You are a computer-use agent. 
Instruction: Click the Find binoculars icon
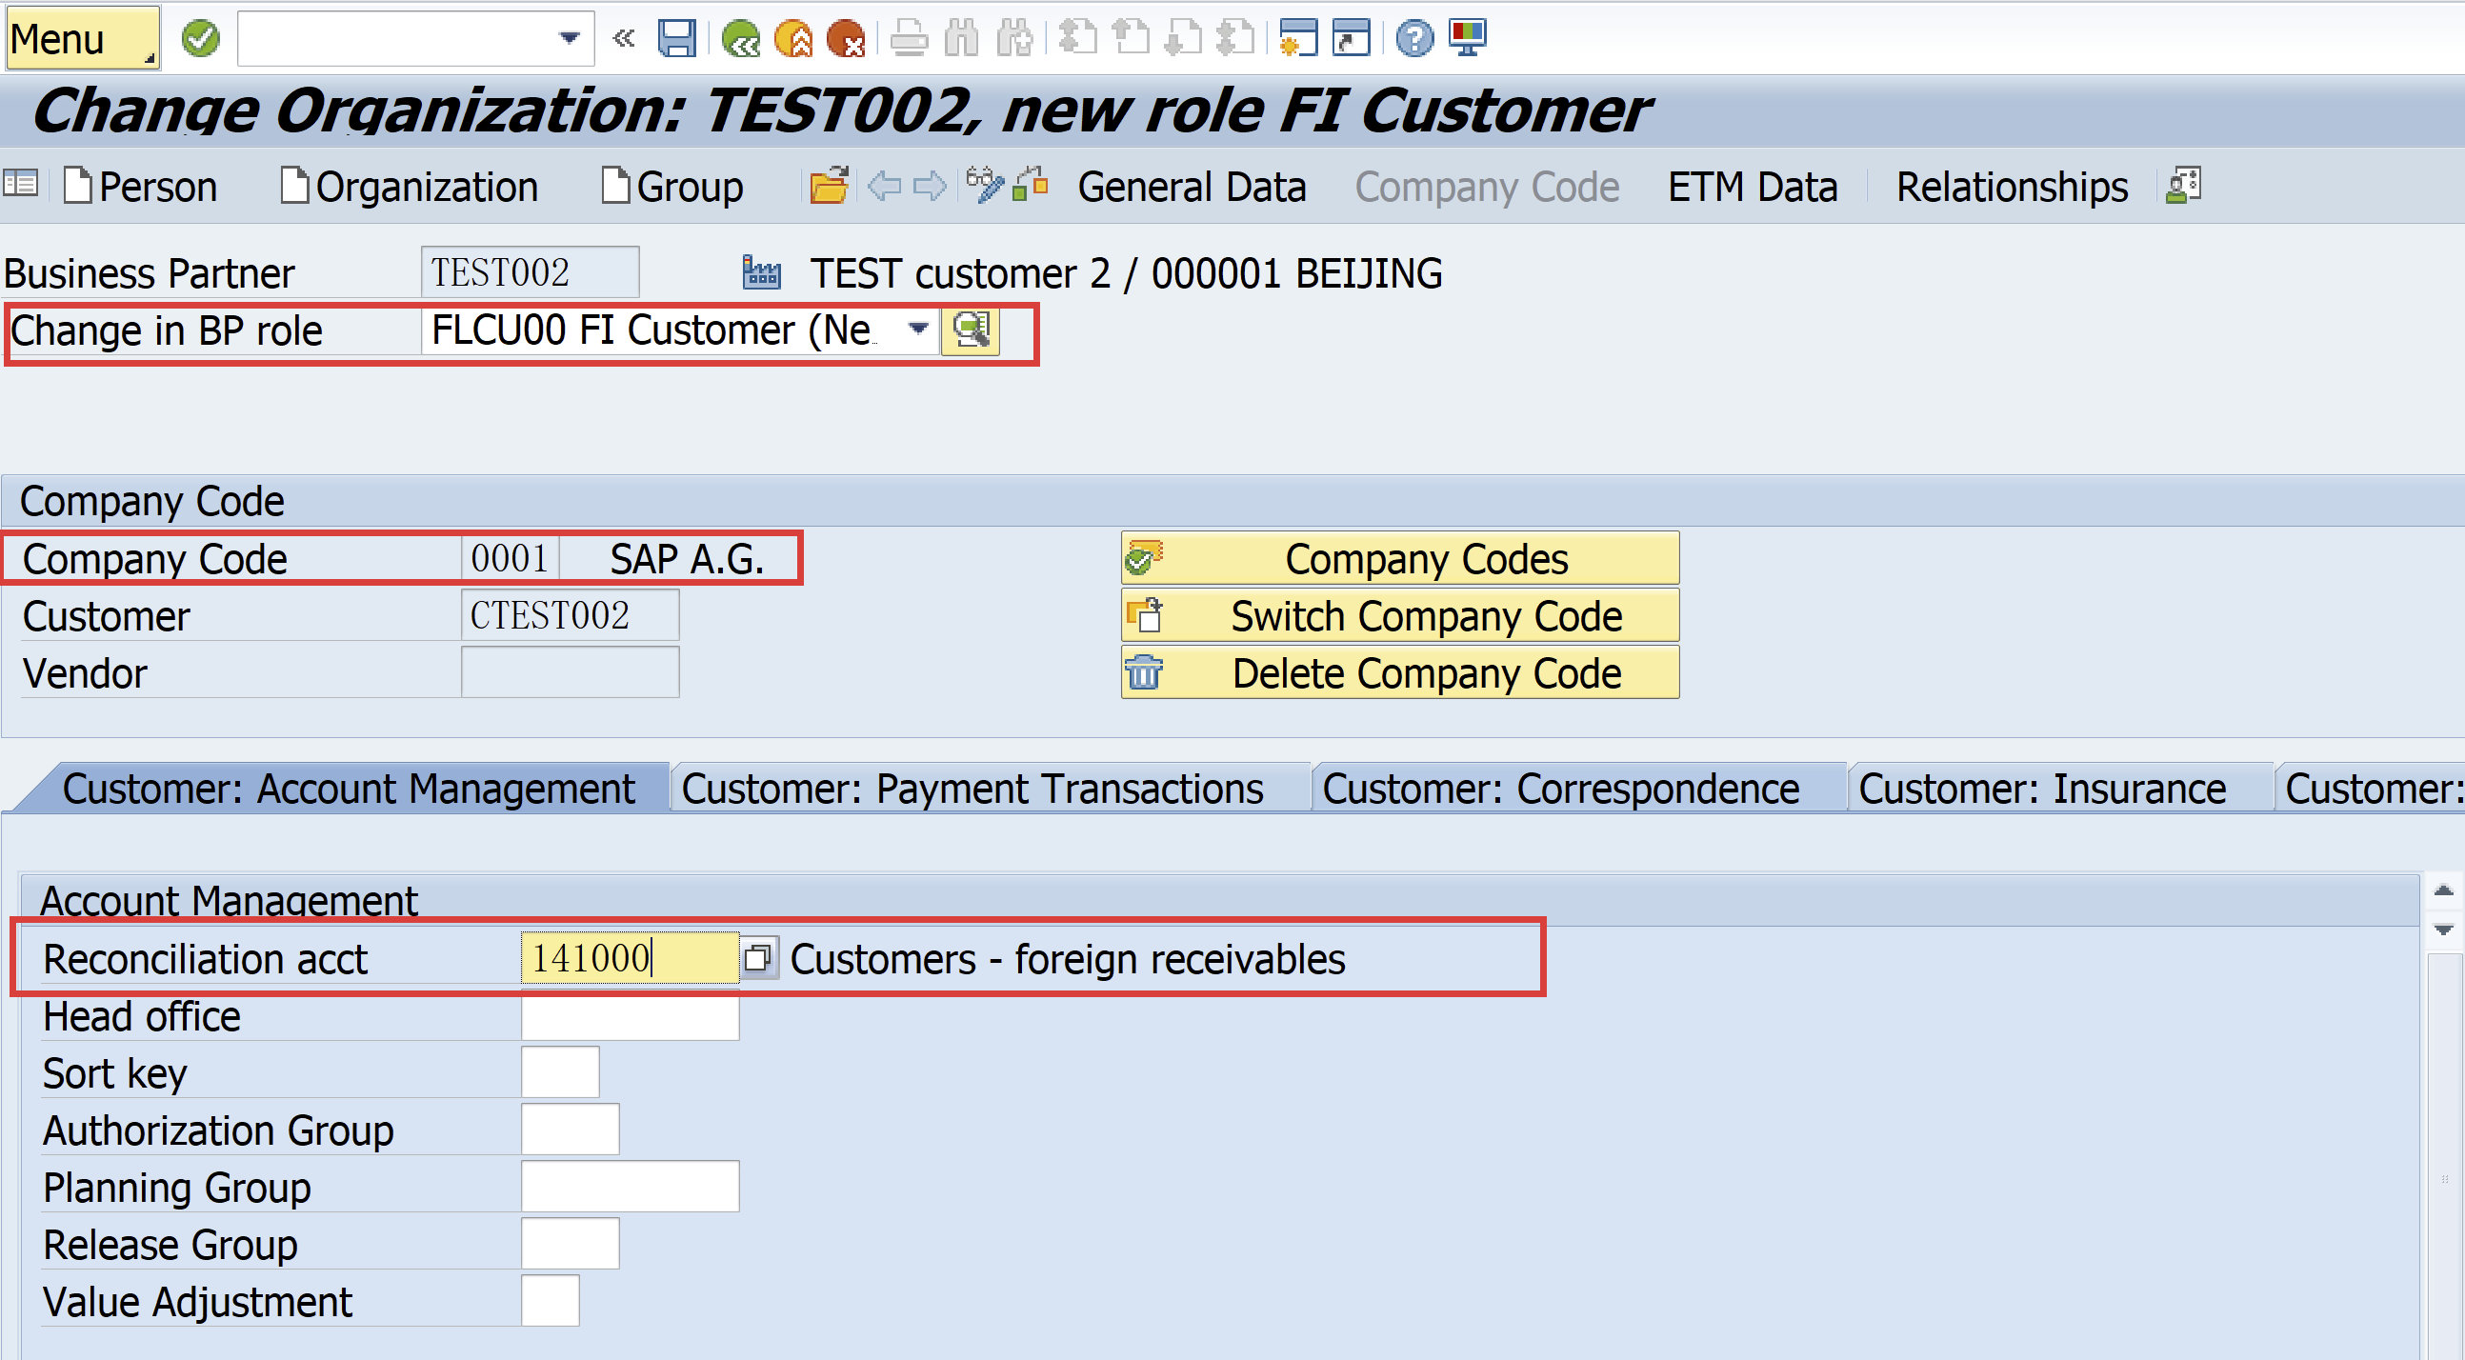tap(962, 38)
